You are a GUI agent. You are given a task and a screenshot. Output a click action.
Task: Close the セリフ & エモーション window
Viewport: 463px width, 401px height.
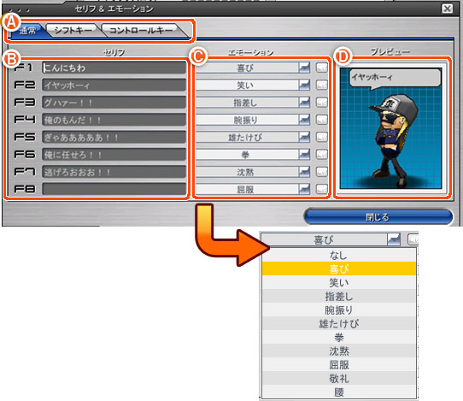point(447,9)
